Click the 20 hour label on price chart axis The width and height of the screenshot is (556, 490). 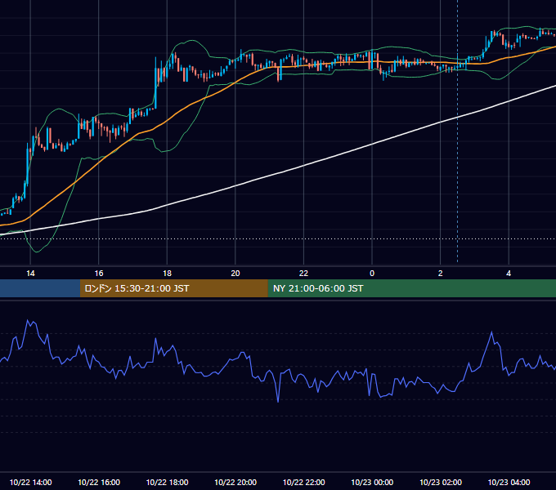tap(235, 274)
